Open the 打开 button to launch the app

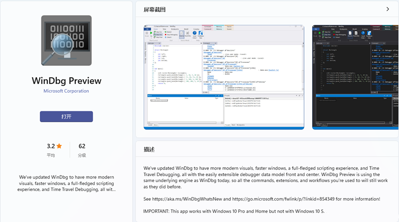(66, 116)
